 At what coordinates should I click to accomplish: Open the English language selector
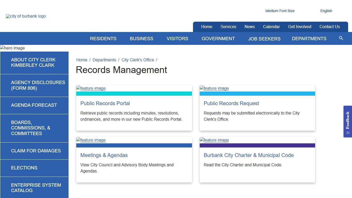[326, 11]
